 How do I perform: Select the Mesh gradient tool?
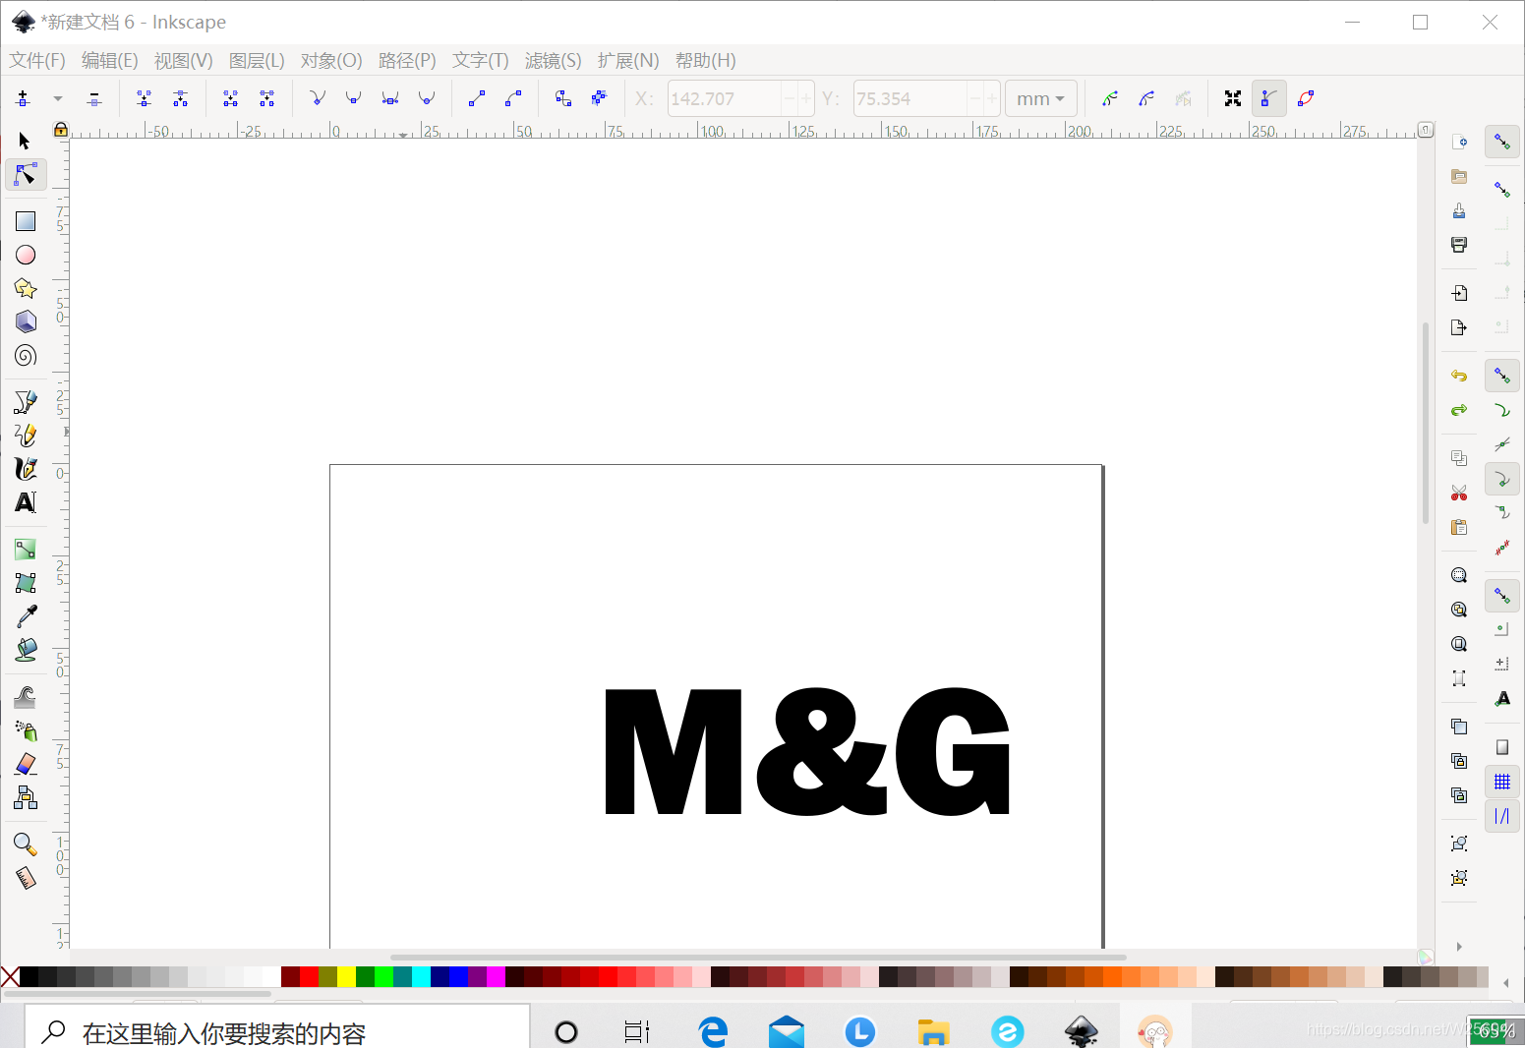click(26, 583)
